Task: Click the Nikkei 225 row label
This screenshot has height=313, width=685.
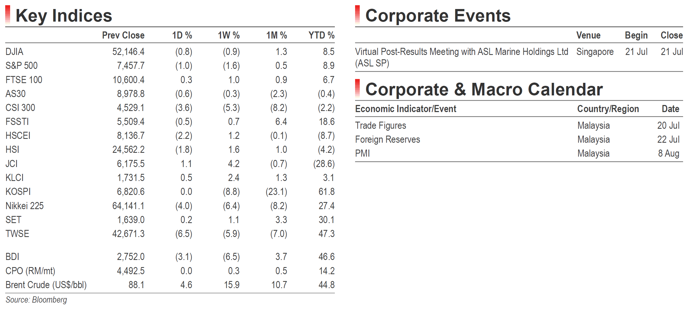Action: [x=25, y=206]
